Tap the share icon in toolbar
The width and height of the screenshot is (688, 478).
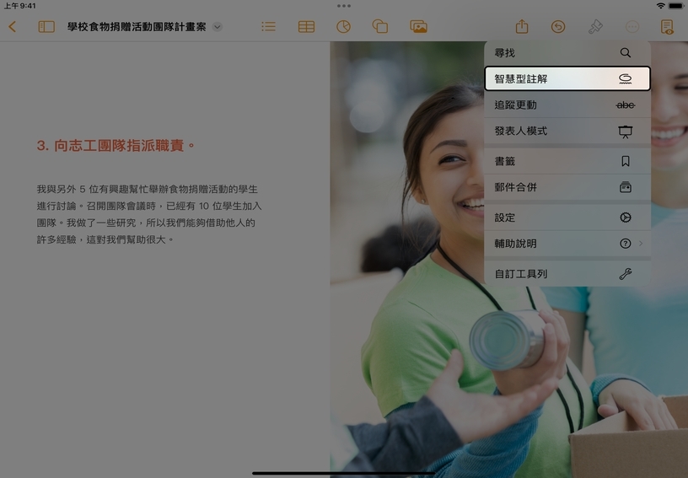click(x=522, y=27)
